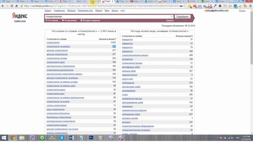Screen dimensions: 253x142
Task: Open the 'Маркет' top menu link
Action: pos(99,11)
